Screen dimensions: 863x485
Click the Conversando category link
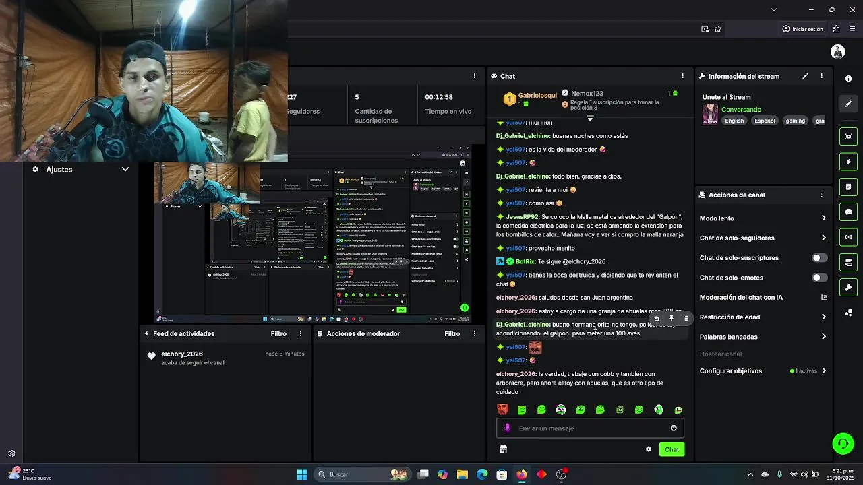pos(741,109)
